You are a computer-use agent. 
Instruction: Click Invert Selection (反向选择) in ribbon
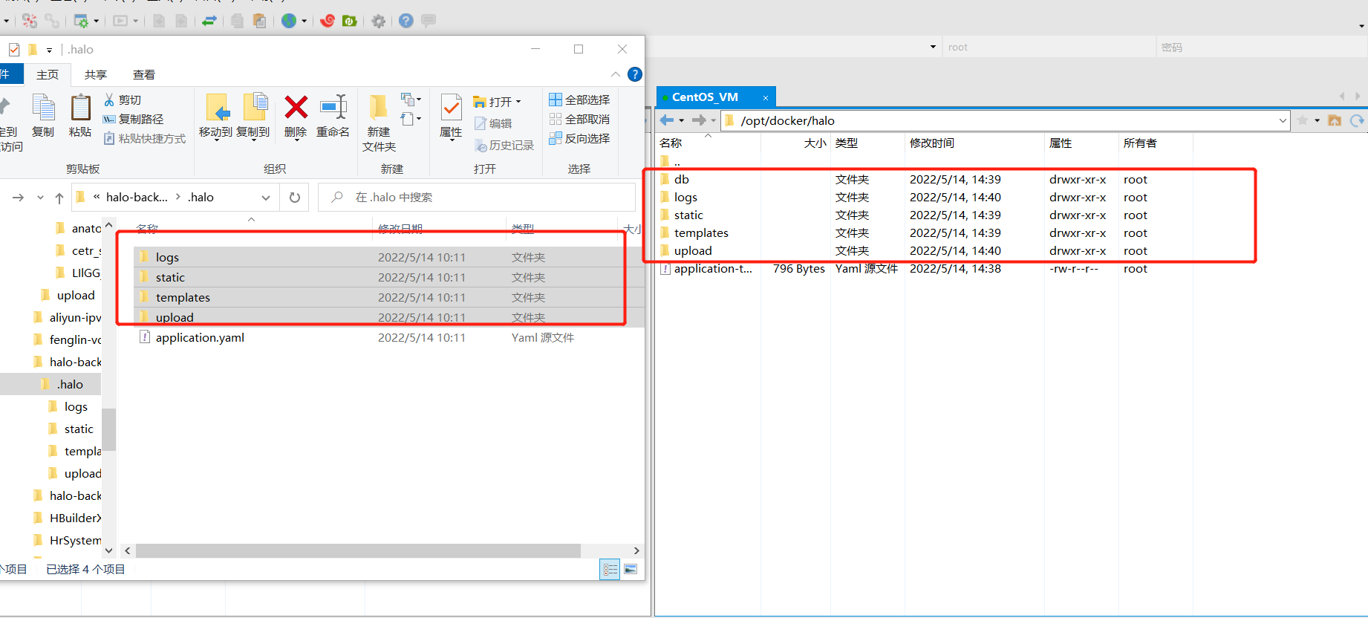coord(579,138)
